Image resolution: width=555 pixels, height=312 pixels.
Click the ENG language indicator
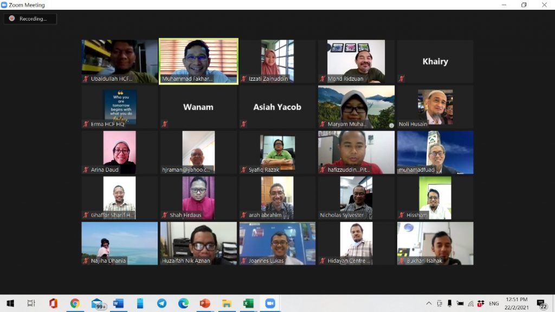pyautogui.click(x=494, y=303)
